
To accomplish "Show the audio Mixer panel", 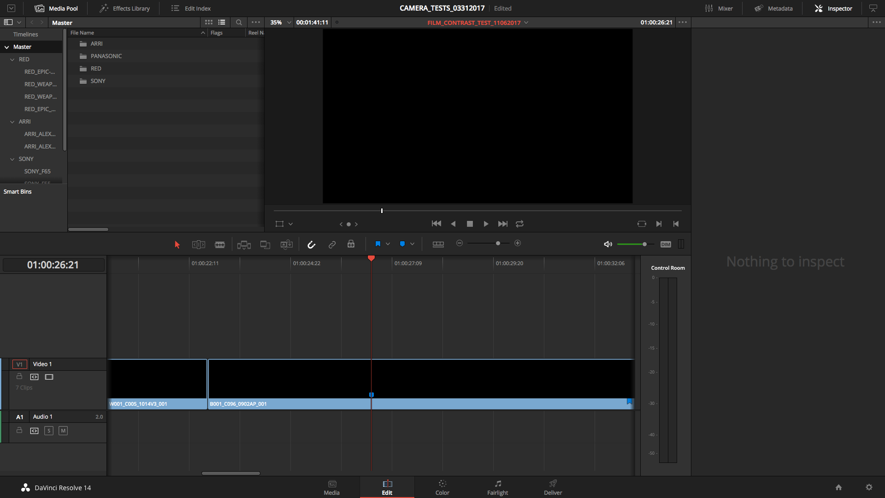I will pyautogui.click(x=719, y=8).
